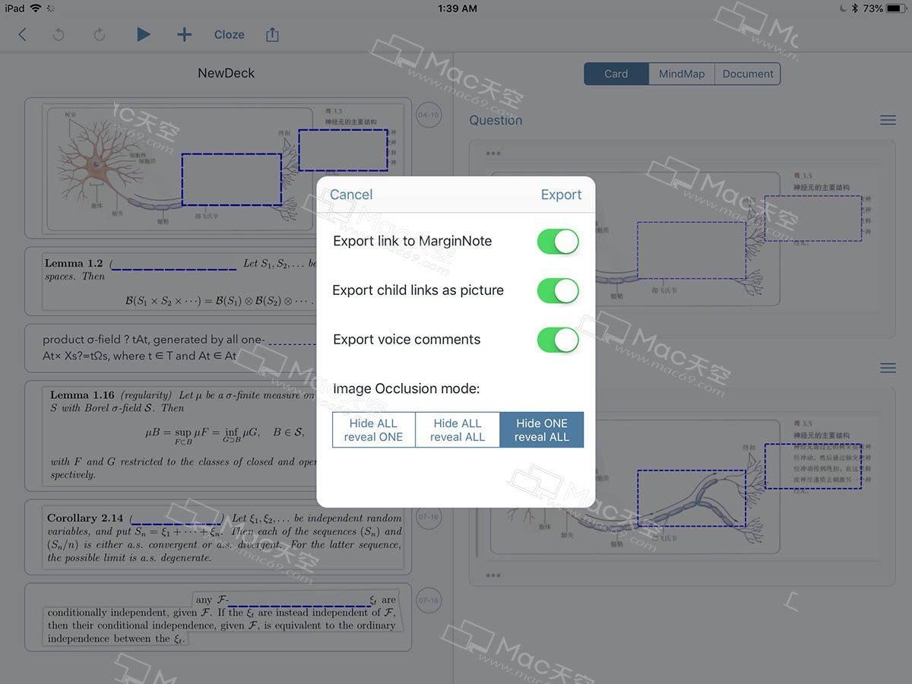
Task: Select Hide ALL reveal ALL mode
Action: [458, 429]
